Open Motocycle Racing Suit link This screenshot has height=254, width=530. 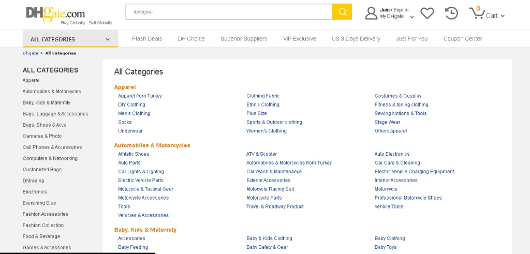(270, 189)
